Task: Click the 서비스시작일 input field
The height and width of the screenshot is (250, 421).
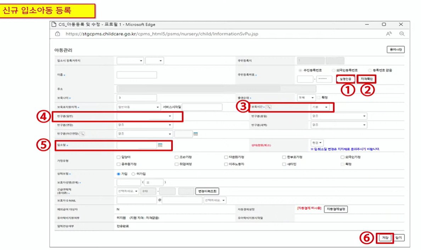Action: (x=202, y=107)
